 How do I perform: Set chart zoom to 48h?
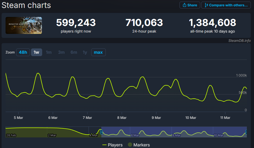click(x=23, y=52)
